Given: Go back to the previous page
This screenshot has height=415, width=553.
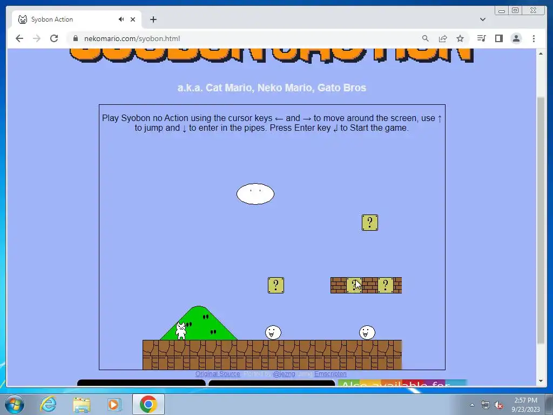Looking at the screenshot, I should coord(19,38).
